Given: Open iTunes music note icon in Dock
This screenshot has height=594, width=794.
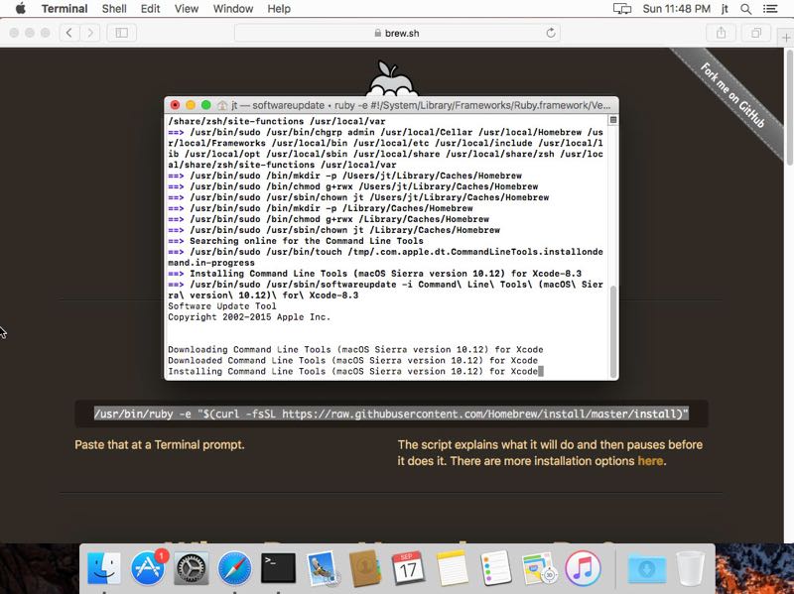Looking at the screenshot, I should point(583,568).
